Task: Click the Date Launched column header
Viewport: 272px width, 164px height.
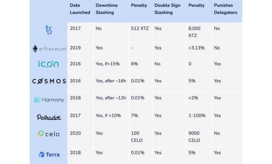Action: 80,9
